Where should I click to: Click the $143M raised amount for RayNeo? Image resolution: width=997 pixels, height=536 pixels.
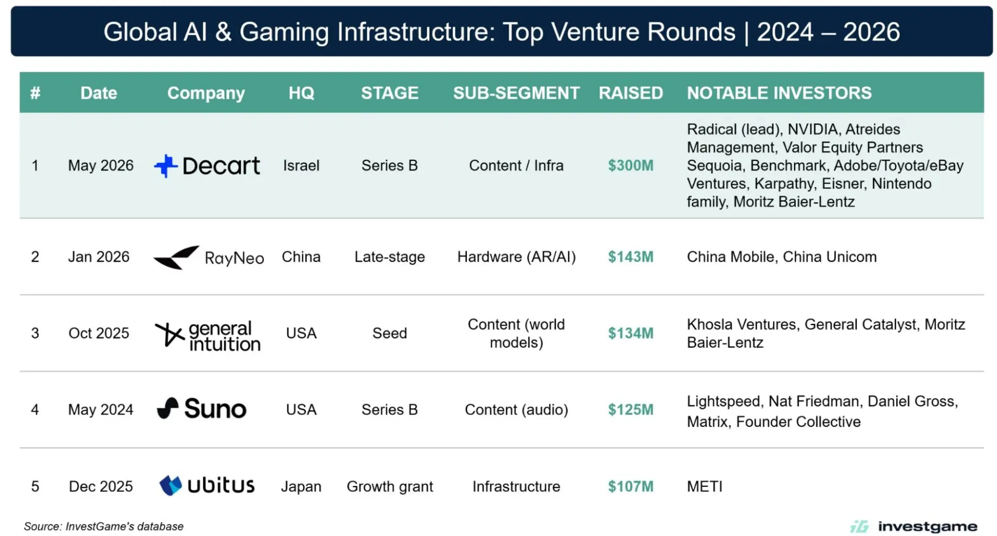point(630,257)
